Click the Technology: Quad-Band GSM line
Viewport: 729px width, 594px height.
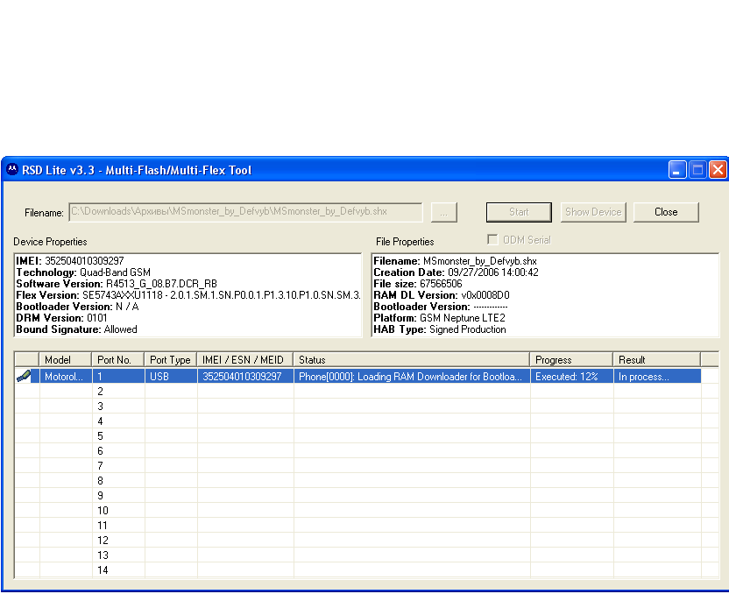click(x=83, y=272)
